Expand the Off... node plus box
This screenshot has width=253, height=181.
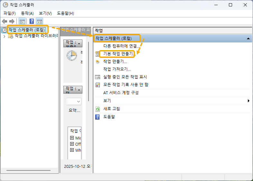[x=72, y=144]
